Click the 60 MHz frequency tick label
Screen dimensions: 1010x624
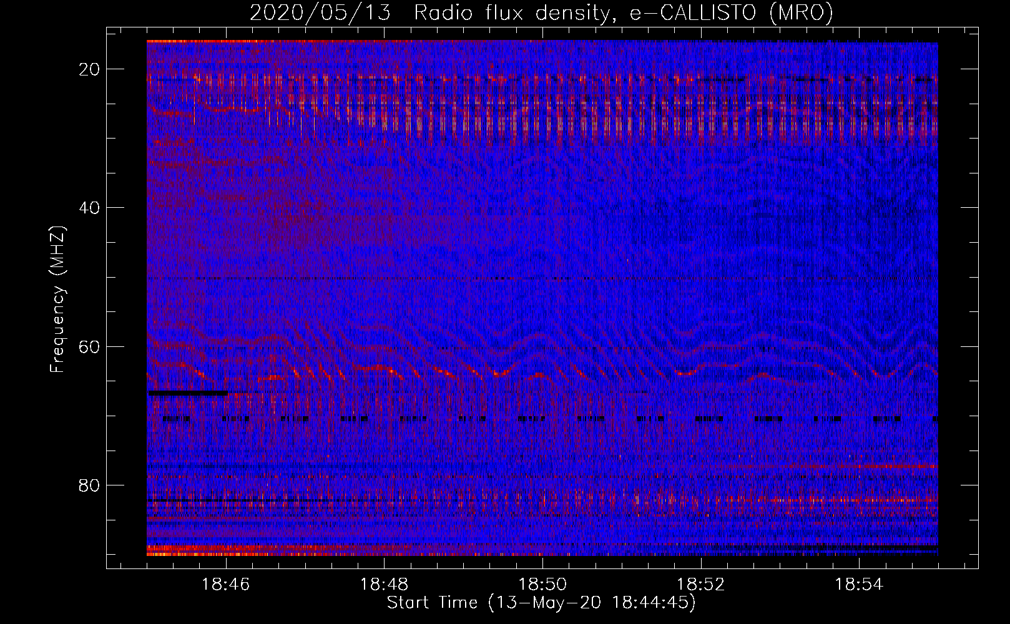90,346
